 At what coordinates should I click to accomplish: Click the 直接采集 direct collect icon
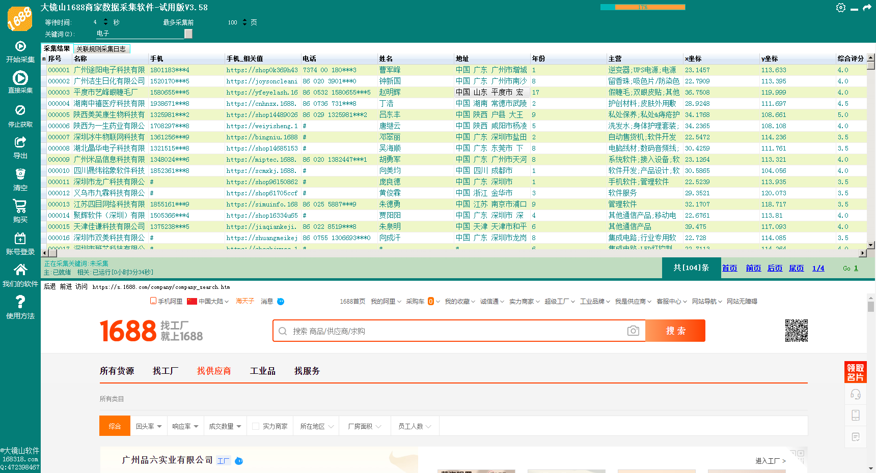point(20,78)
